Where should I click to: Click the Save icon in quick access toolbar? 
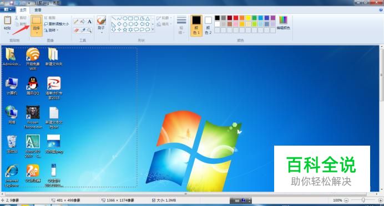[x=11, y=3]
